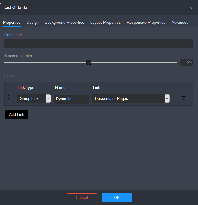Click the drag handle of the Dynamic link row
Screen dimensions: 198x205
tap(9, 98)
